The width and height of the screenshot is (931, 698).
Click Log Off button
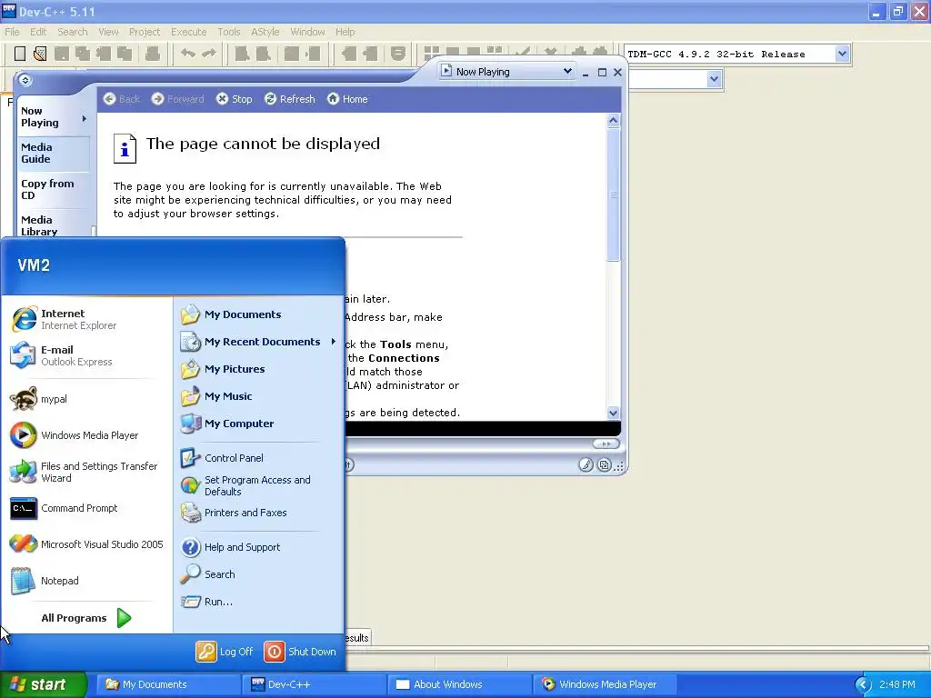tap(225, 651)
